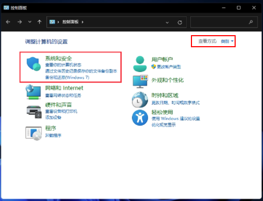Open 通过文件历史记录保存你的文件备份副本 link
Viewport: 263px width, 201px height.
point(81,71)
